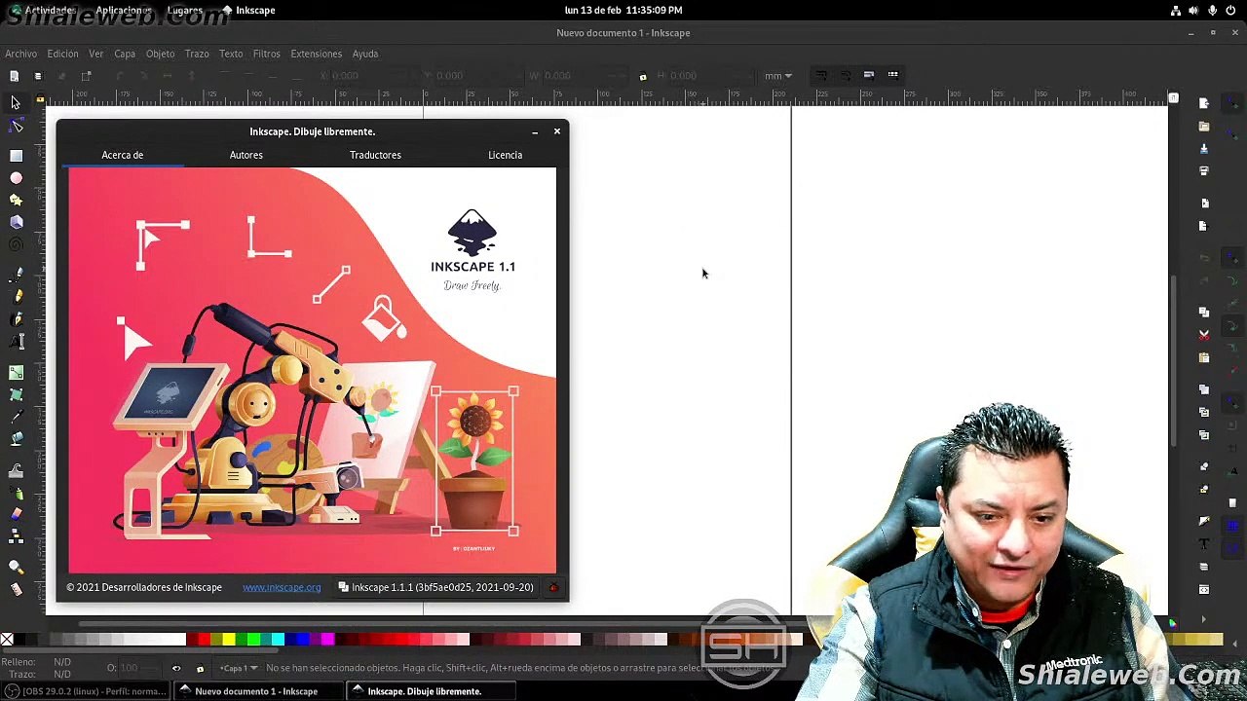Open the Edición menu
Viewport: 1247px width, 701px height.
pyautogui.click(x=62, y=54)
